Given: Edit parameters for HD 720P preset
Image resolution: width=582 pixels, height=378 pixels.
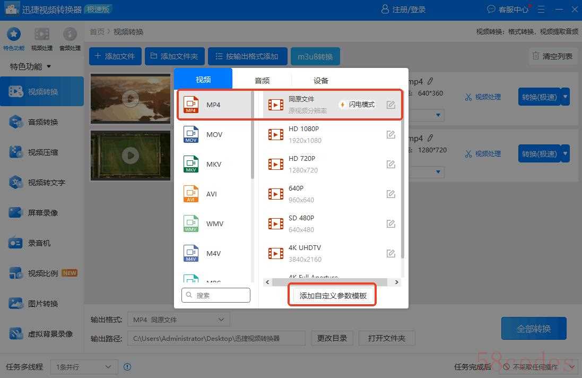Looking at the screenshot, I should (390, 164).
